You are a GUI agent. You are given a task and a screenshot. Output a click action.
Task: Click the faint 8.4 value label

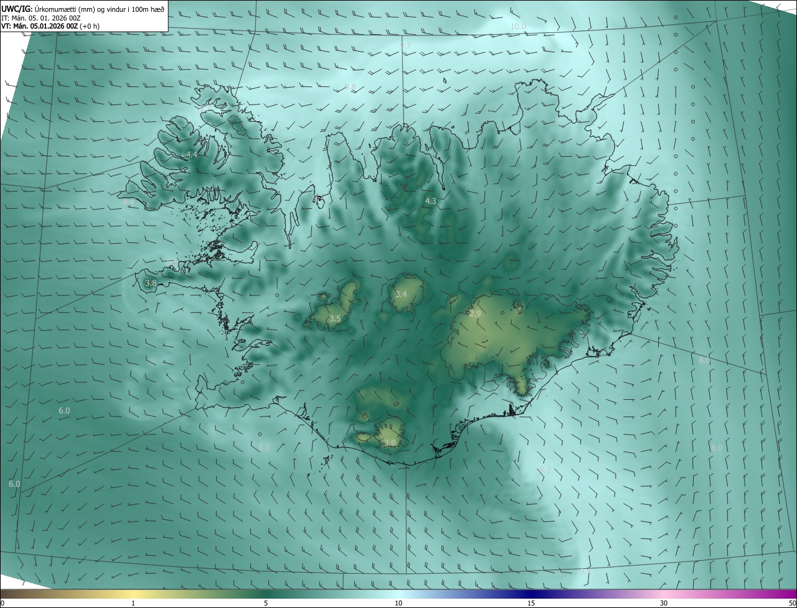128,203
